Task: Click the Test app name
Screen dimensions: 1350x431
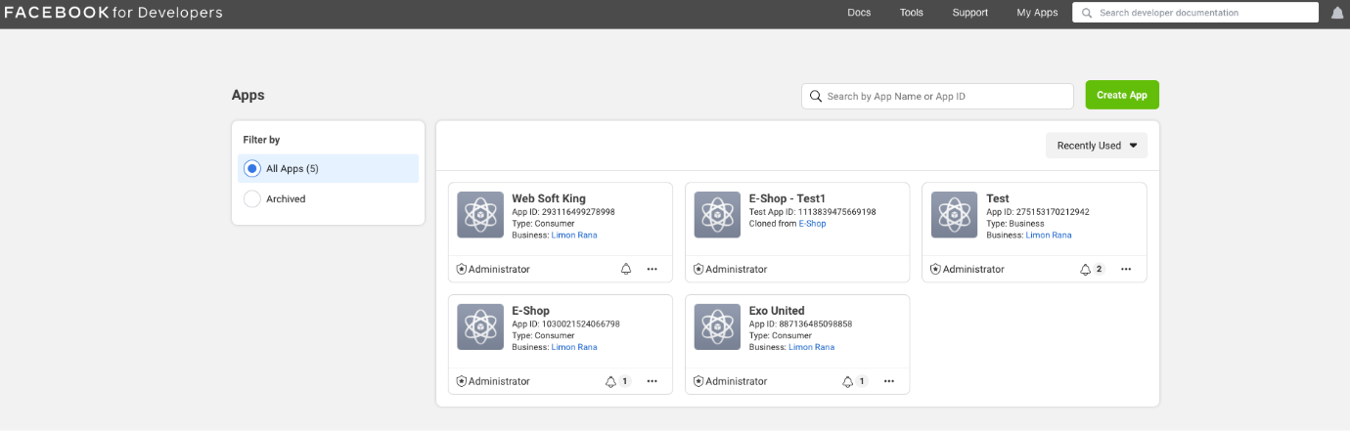Action: click(997, 198)
